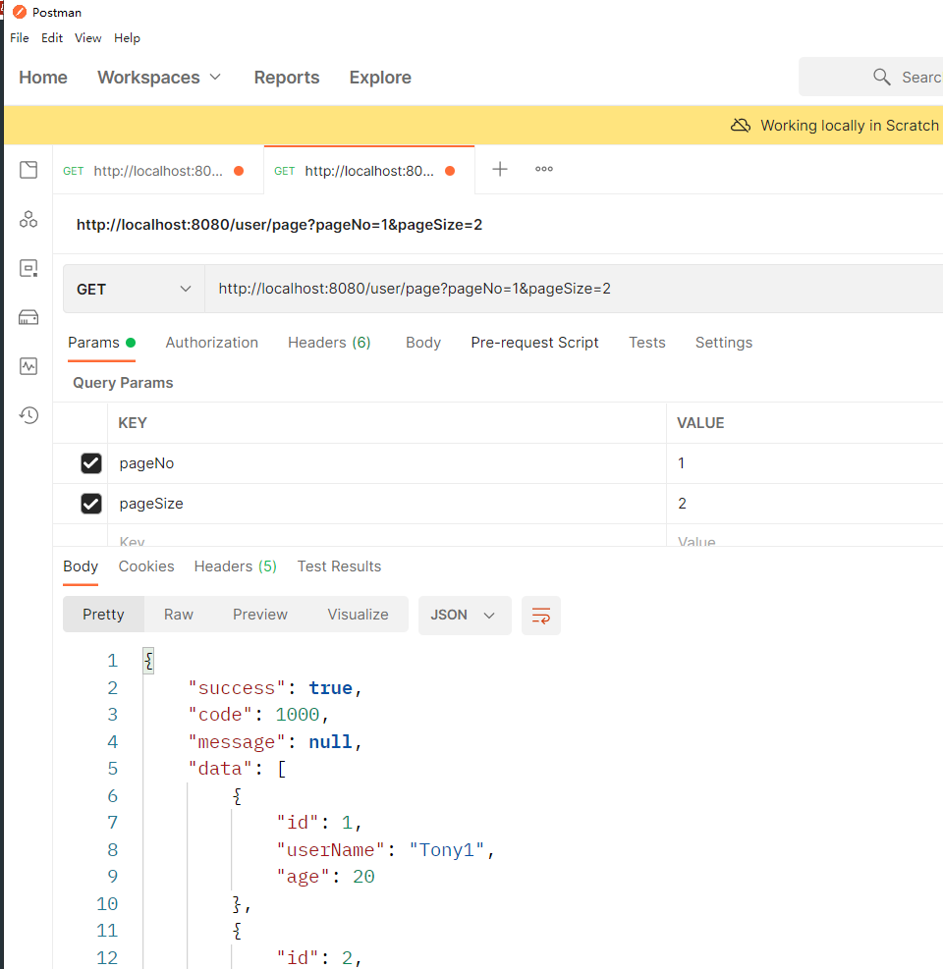
Task: Open the Edit menu
Action: 52,37
